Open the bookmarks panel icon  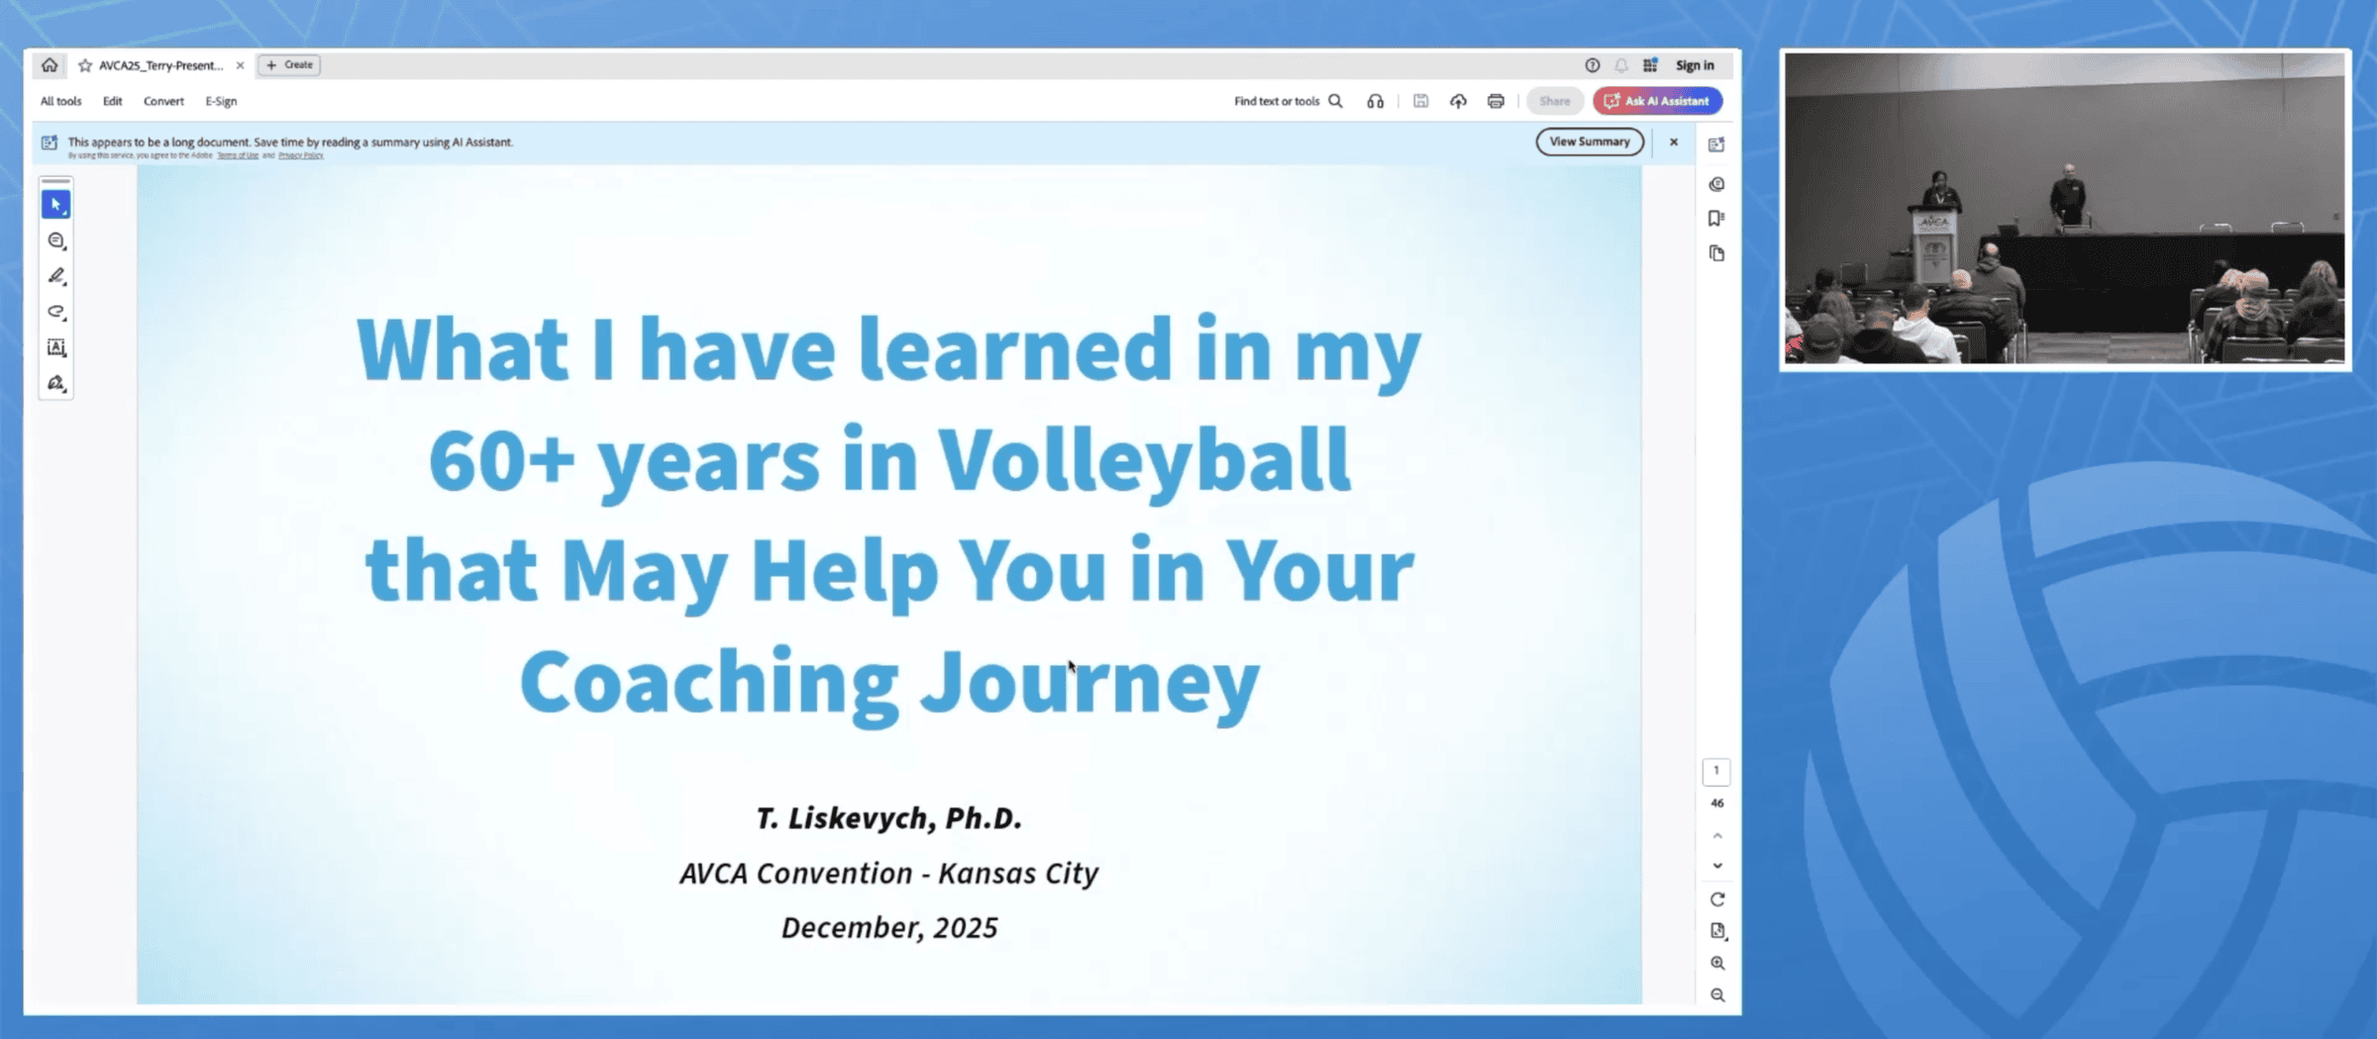[x=1716, y=219]
